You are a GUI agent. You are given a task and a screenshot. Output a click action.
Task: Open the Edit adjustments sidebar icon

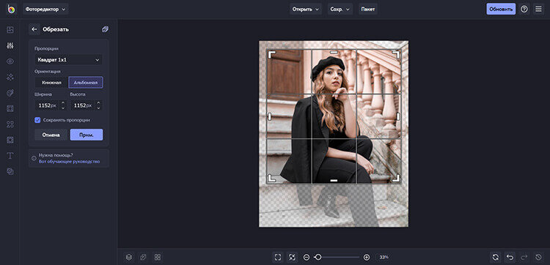tap(10, 45)
